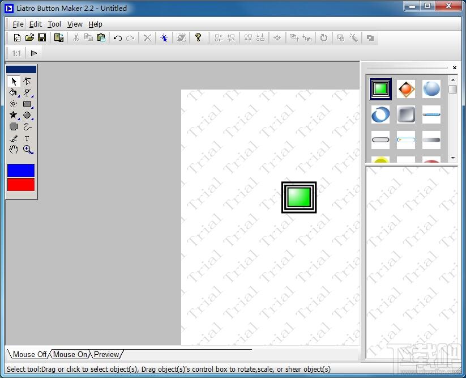Viewport: 466px width, 378px height.
Task: Activate the Zoom magnifier tool
Action: point(28,150)
